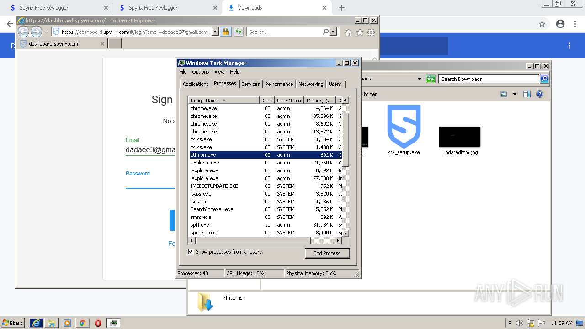Click the taskbar clock 11:09 AM
The height and width of the screenshot is (329, 585).
coord(562,323)
